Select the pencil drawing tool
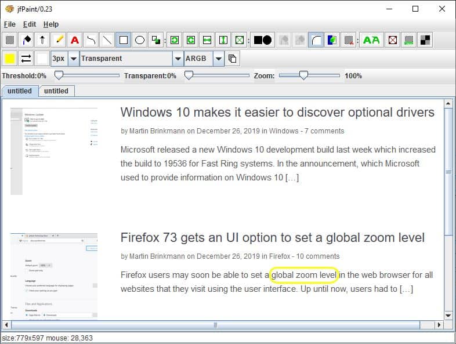This screenshot has height=344, width=456. tap(59, 40)
